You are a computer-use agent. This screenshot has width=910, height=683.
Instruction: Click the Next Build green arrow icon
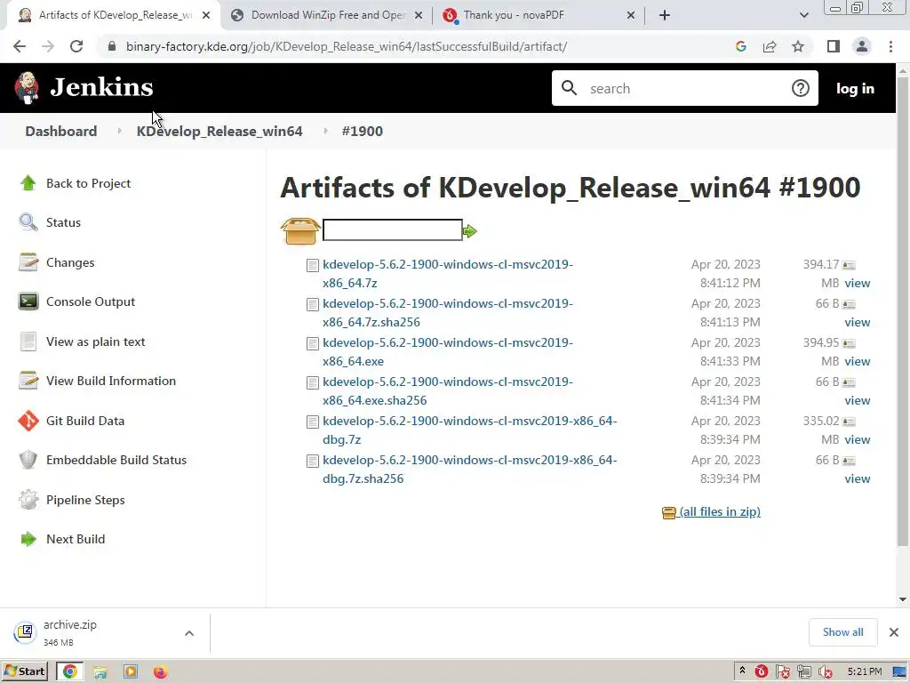pyautogui.click(x=28, y=539)
